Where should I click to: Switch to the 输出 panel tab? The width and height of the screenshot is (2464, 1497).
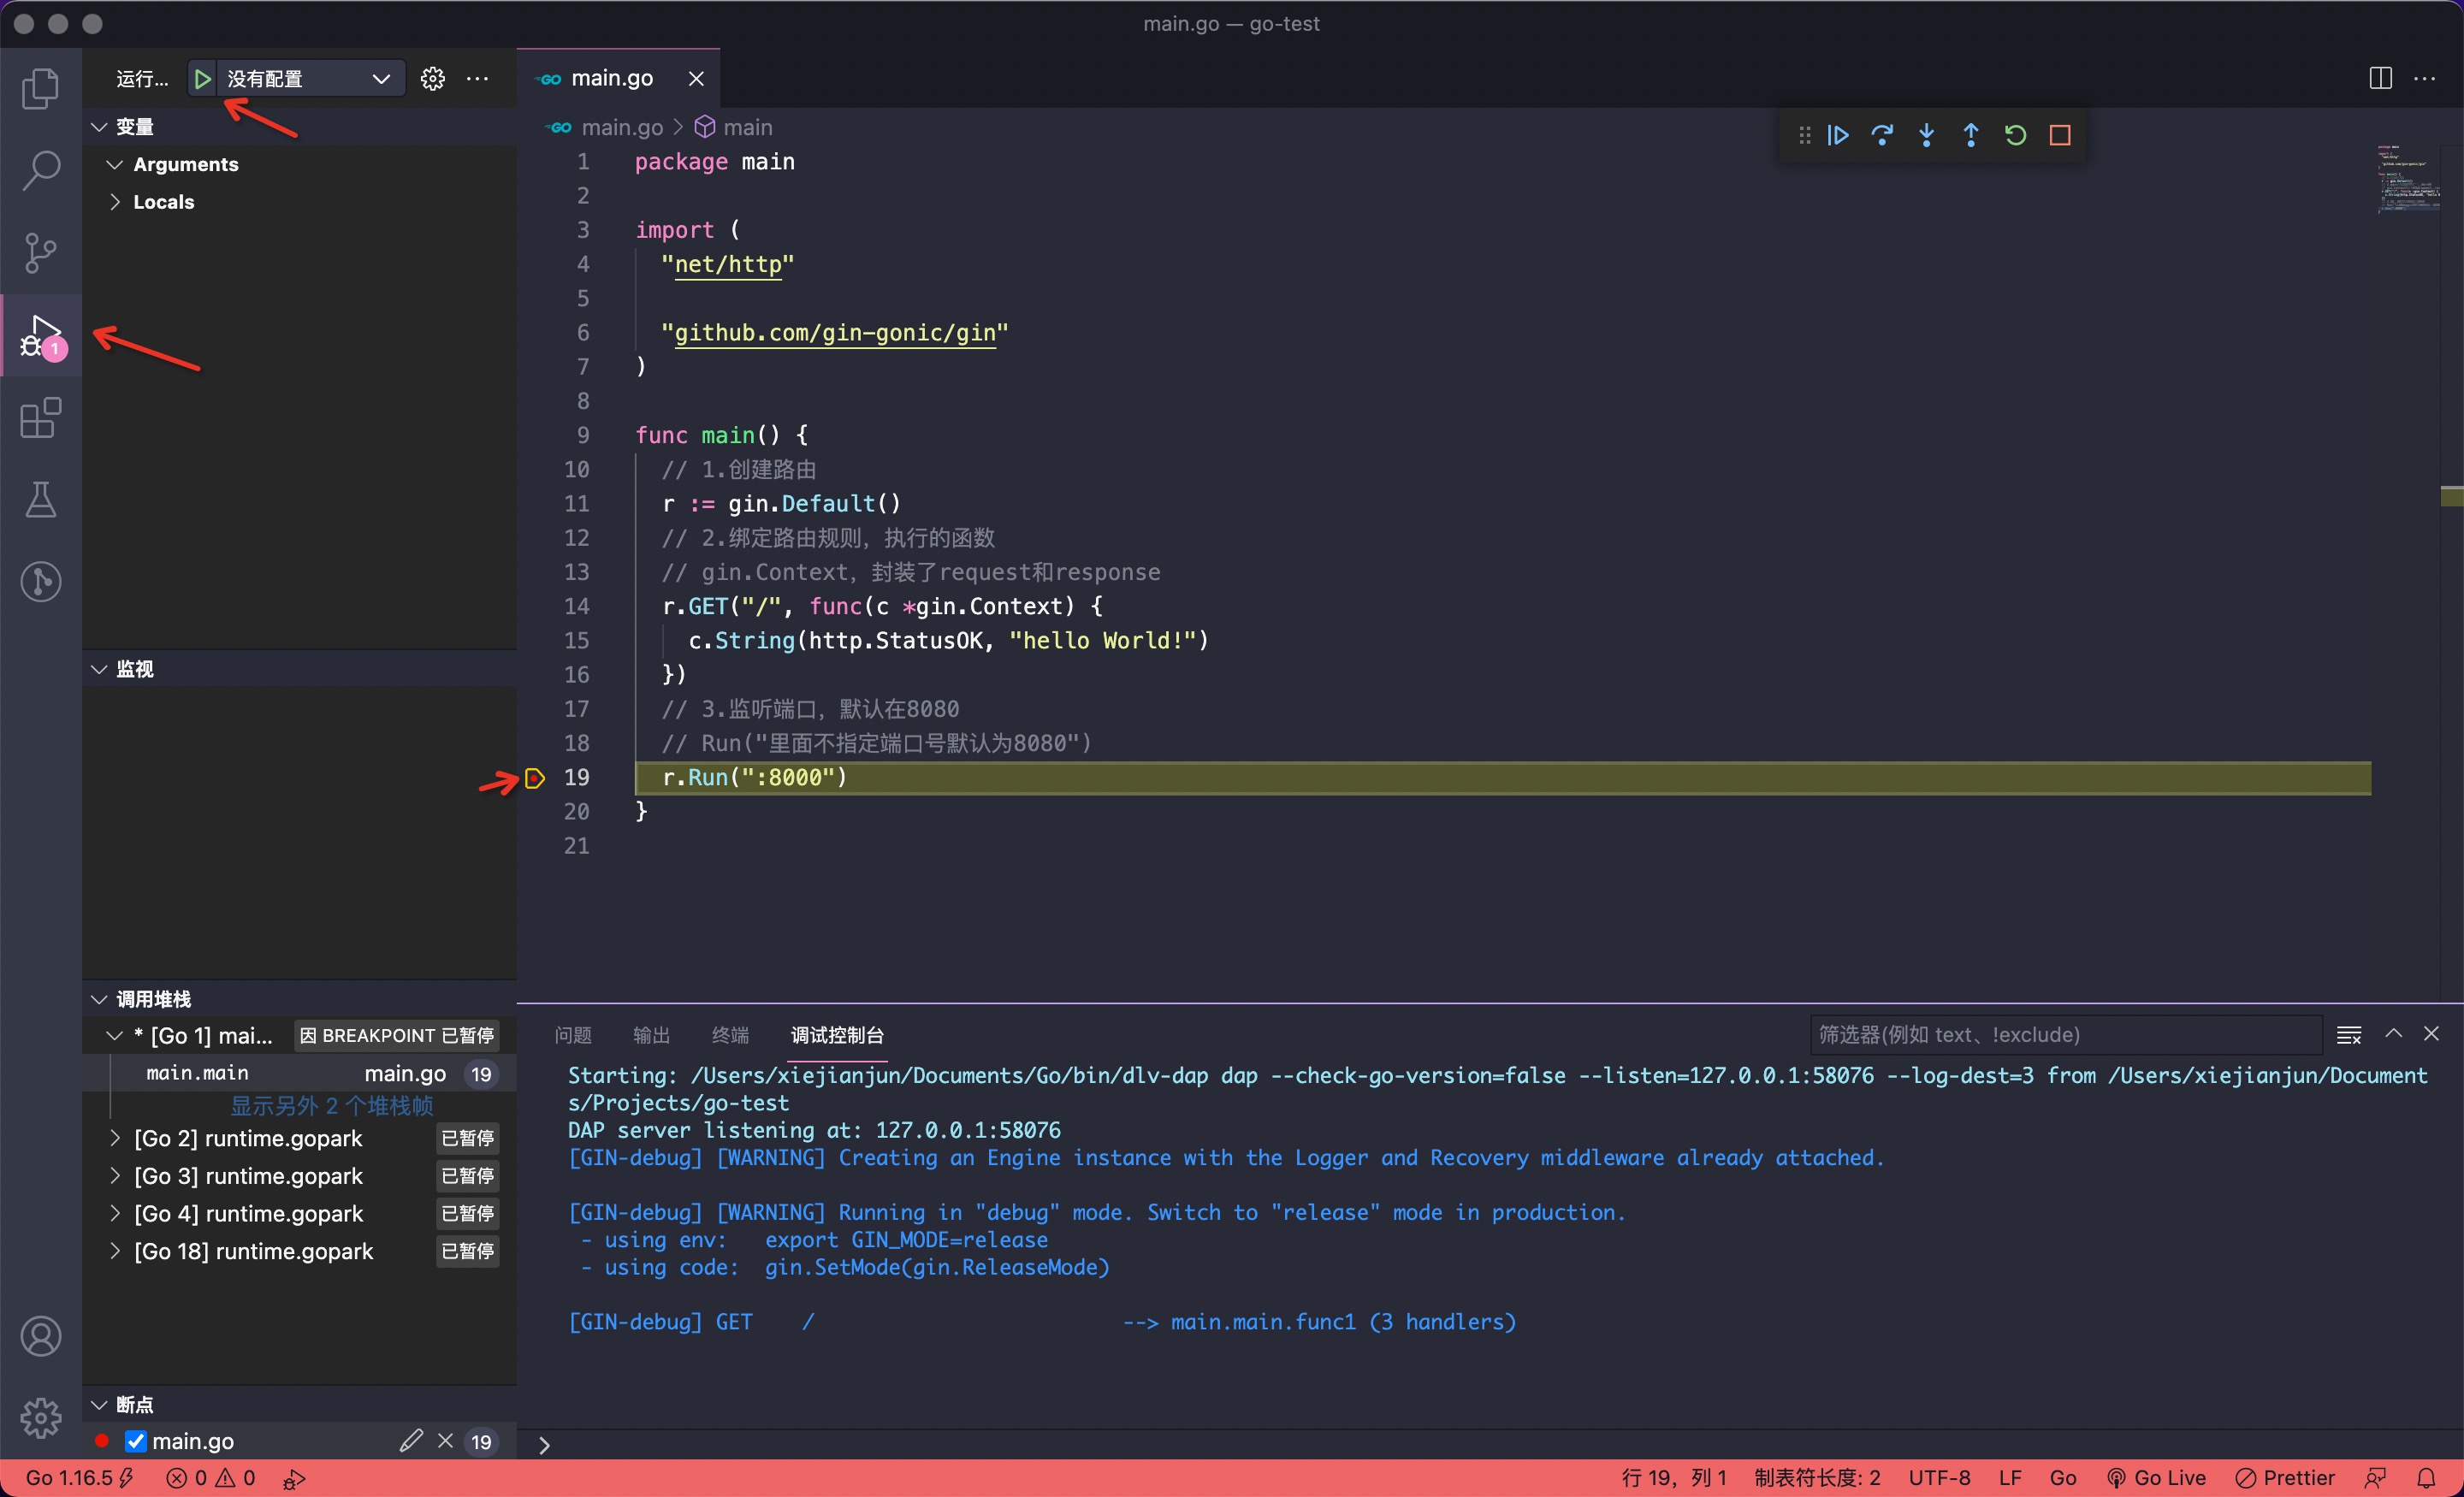(651, 1035)
